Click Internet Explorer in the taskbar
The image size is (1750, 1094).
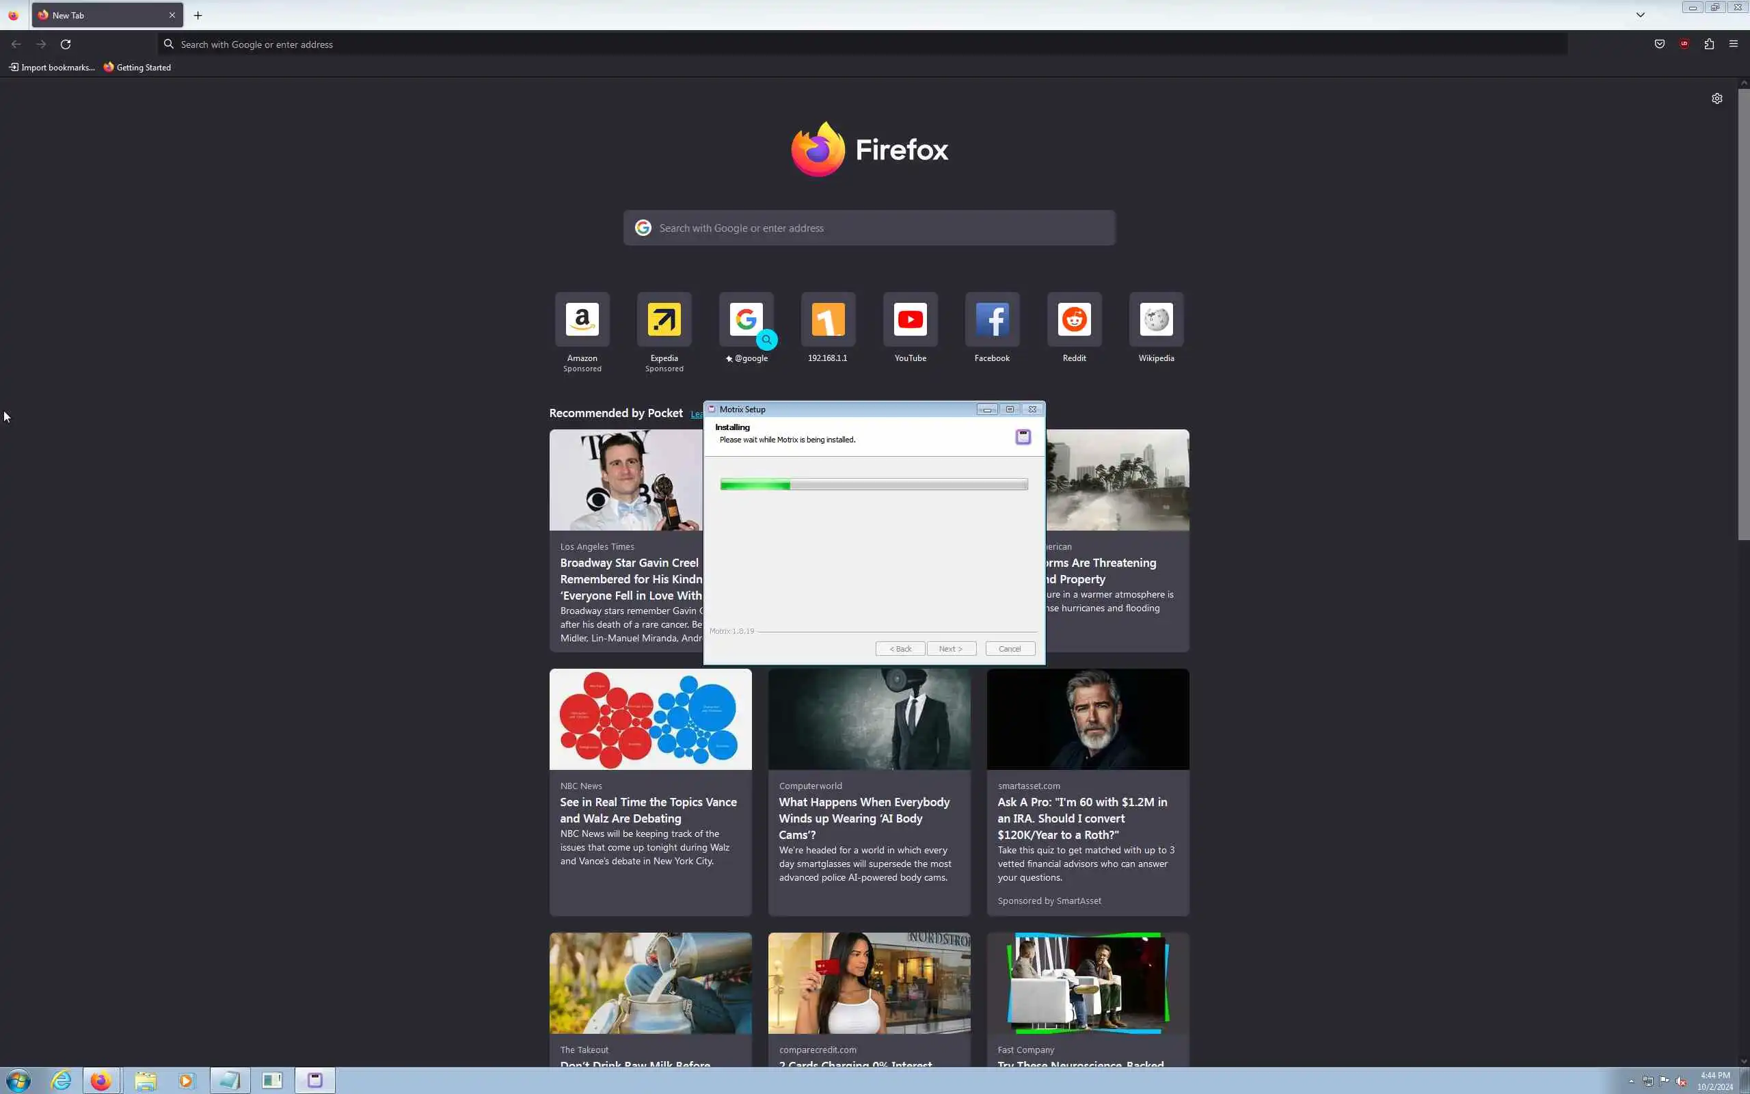(x=61, y=1080)
